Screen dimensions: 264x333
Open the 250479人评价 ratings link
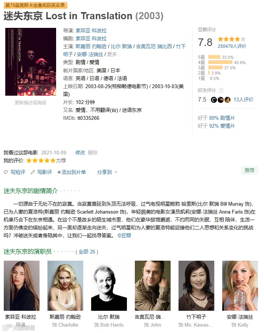(232, 46)
